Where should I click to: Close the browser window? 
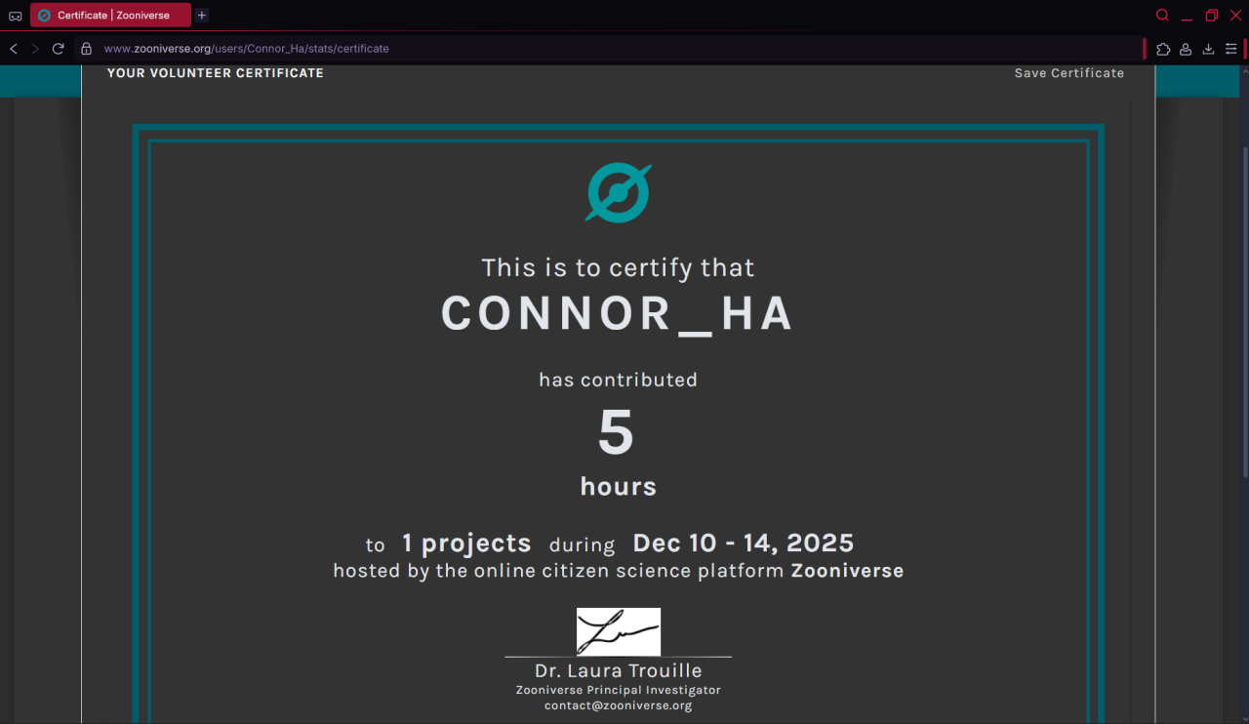tap(1235, 16)
